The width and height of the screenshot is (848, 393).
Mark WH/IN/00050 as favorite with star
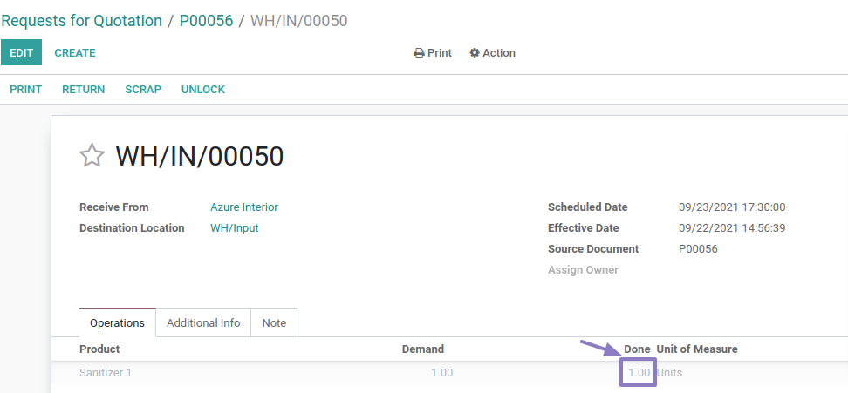(92, 156)
